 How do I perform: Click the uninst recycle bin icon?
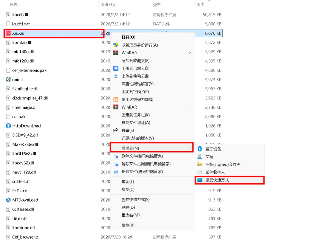(8, 79)
